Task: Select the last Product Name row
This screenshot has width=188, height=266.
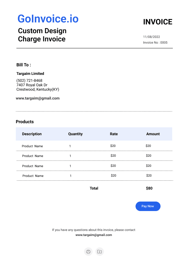Action: (x=95, y=176)
